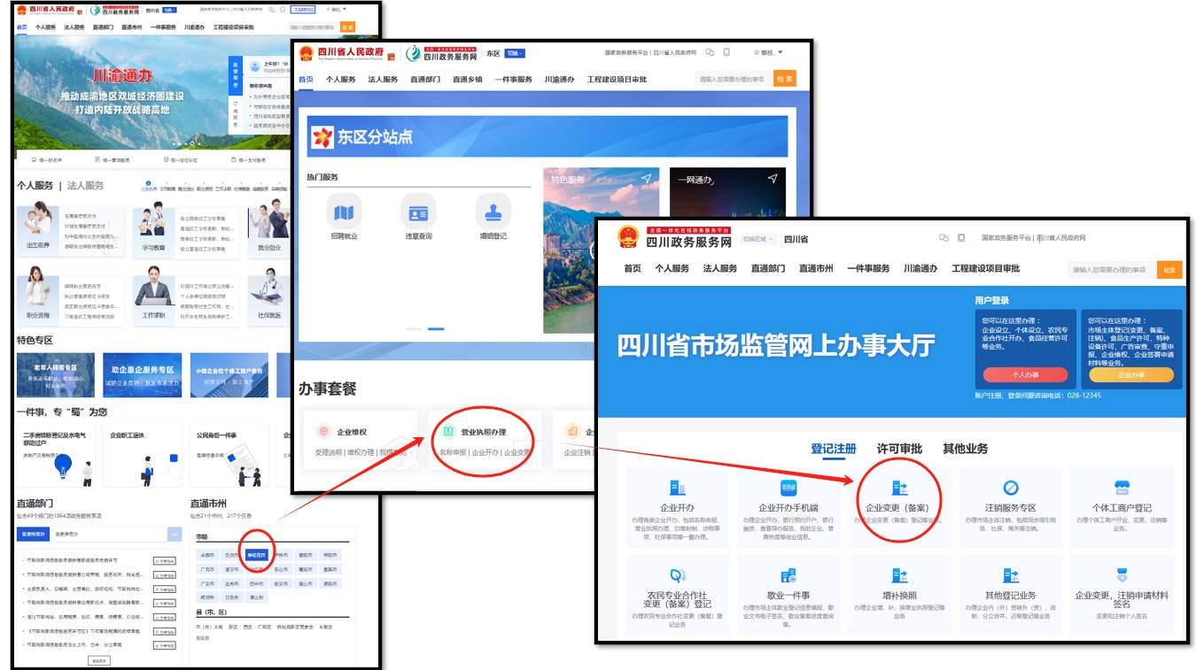This screenshot has width=1196, height=670.
Task: Click the 招聘就业 map icon
Action: pos(344,212)
